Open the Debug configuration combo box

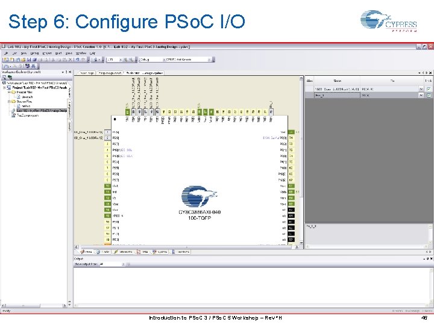click(x=153, y=60)
